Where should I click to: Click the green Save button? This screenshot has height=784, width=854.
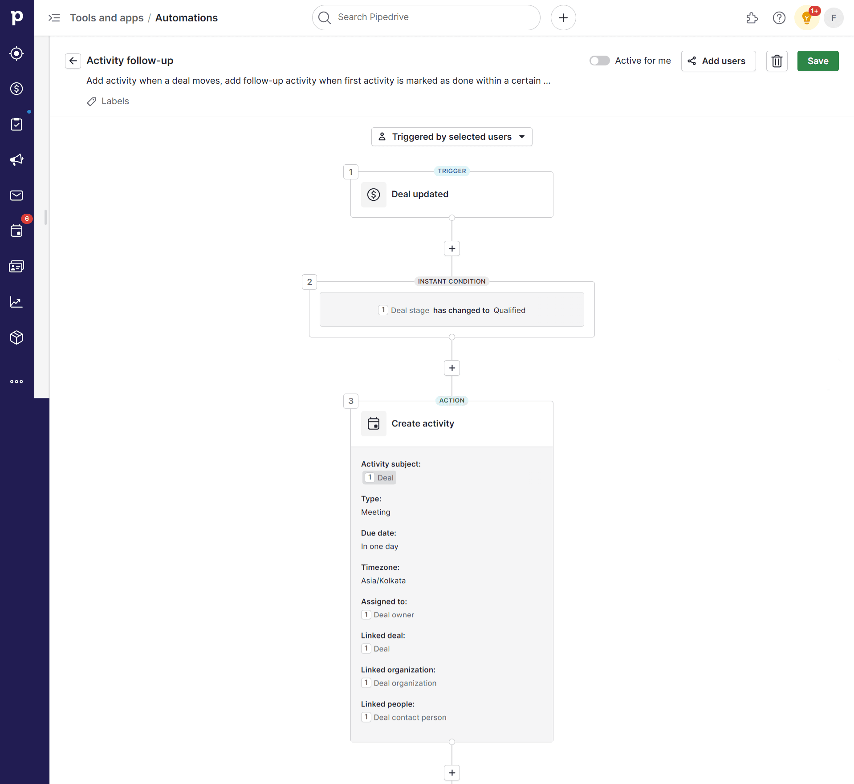pos(817,61)
